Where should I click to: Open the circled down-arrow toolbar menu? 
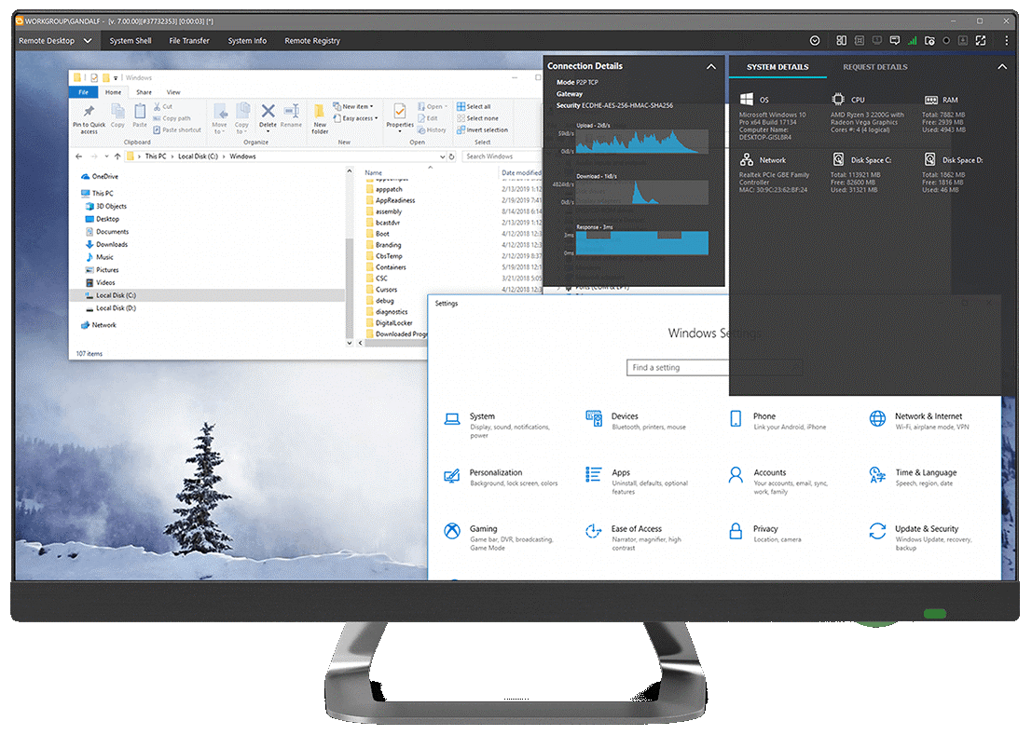815,41
